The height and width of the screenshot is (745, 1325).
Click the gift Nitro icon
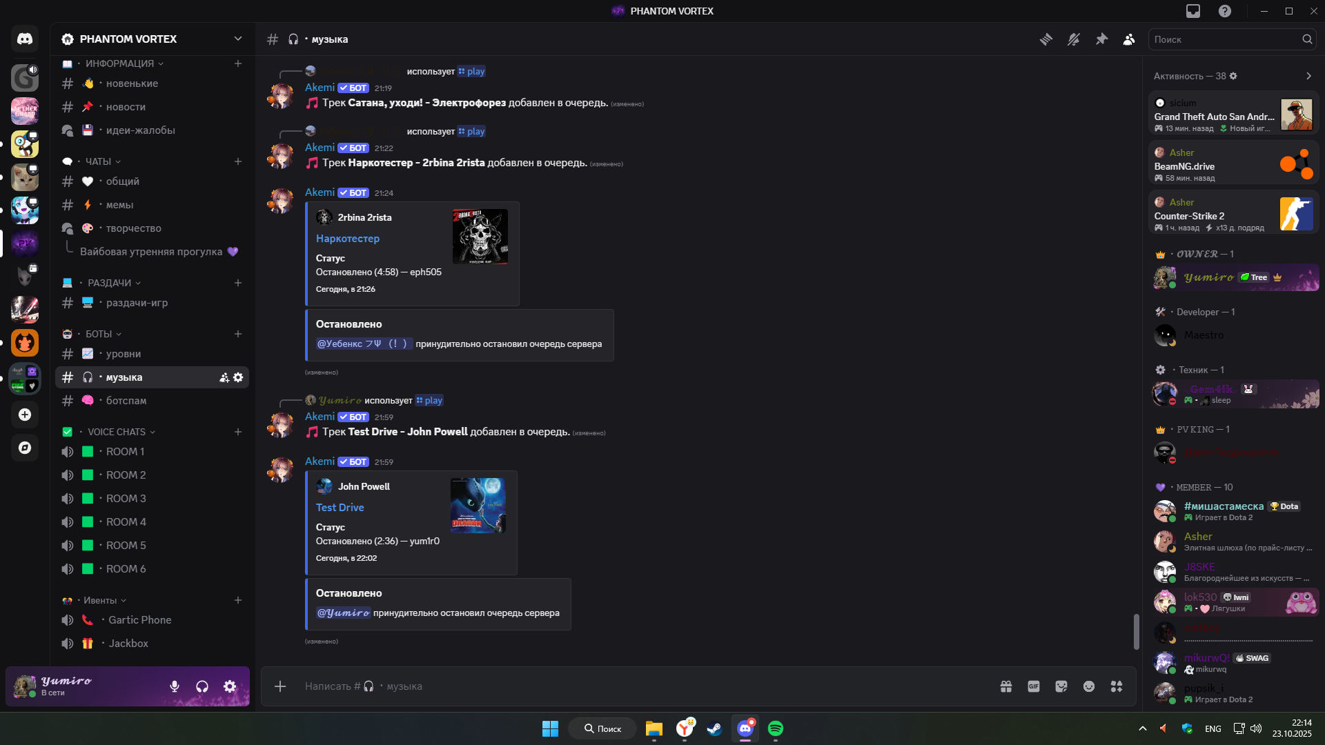point(1006,686)
